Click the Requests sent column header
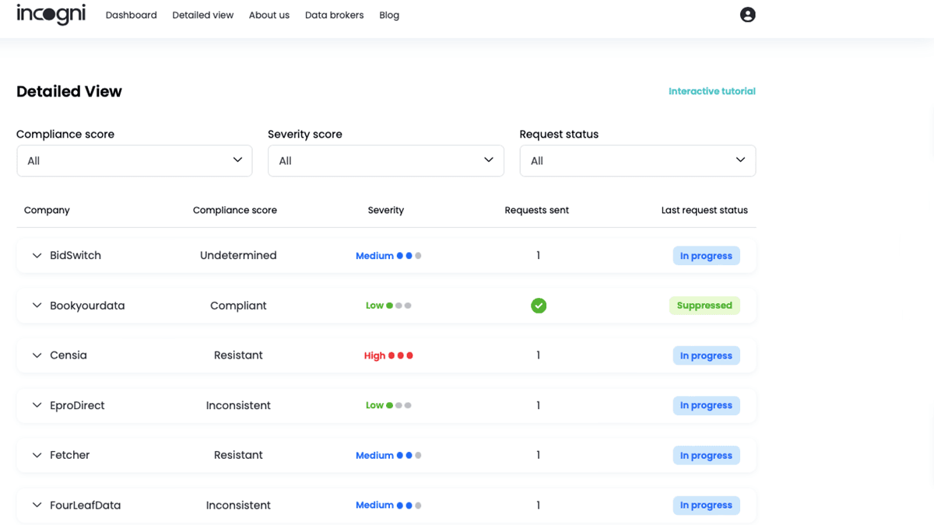 pos(537,210)
